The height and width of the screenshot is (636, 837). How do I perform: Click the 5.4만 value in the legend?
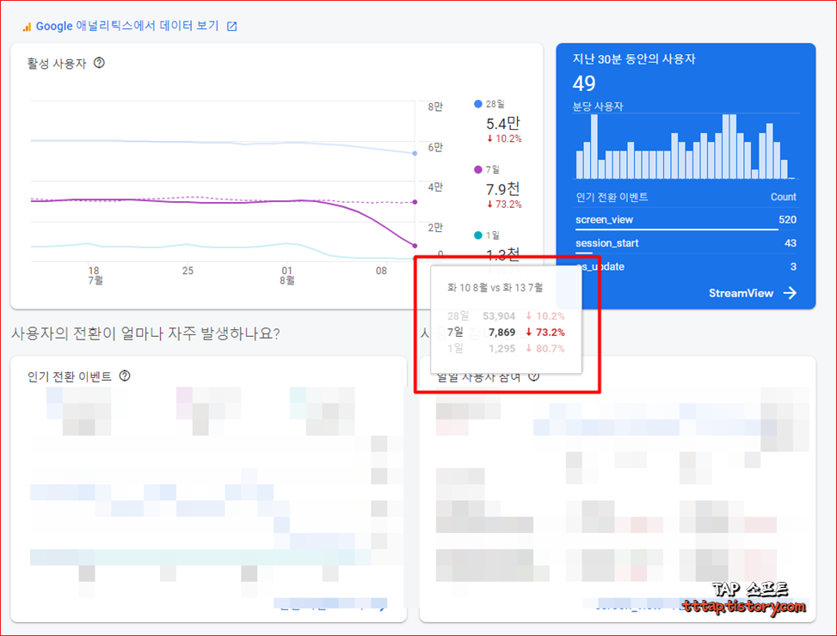pos(503,124)
